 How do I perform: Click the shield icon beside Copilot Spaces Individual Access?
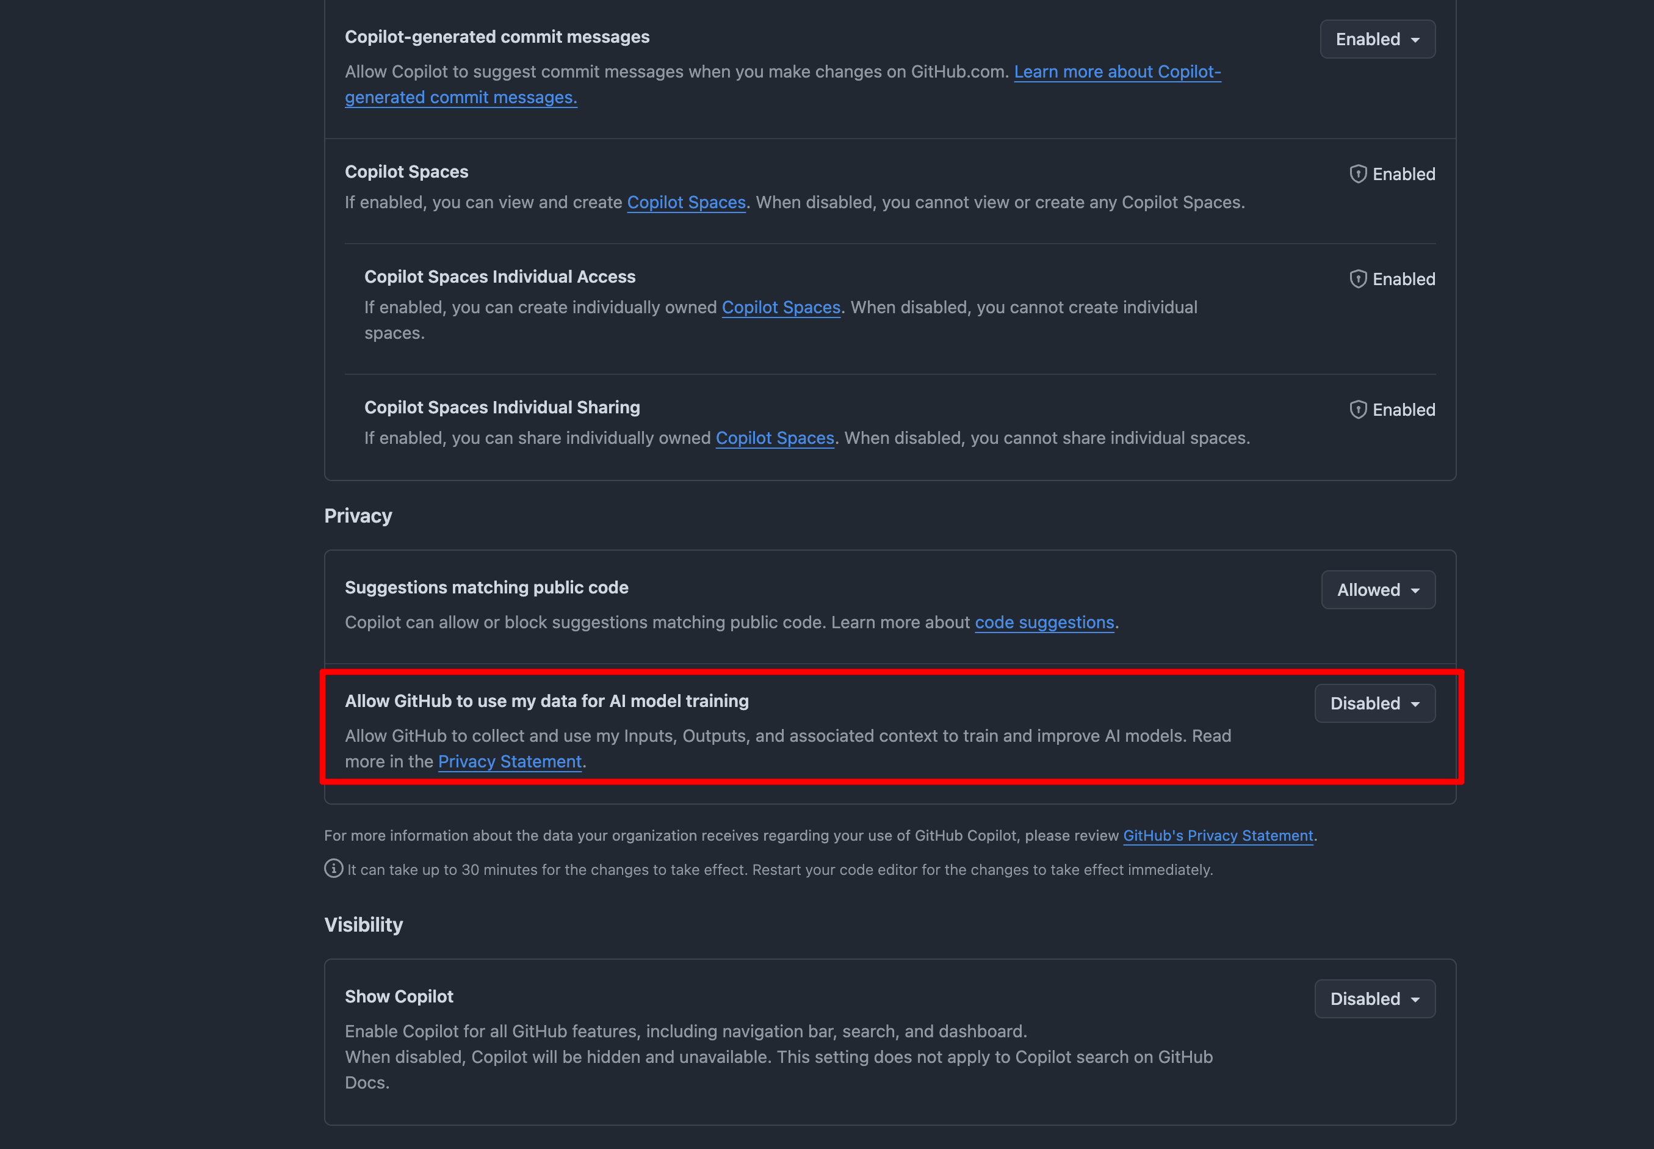(1358, 278)
